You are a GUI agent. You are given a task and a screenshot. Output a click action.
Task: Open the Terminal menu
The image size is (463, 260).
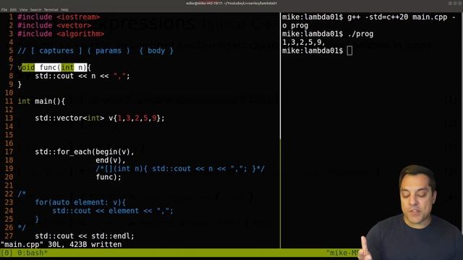(51, 9)
